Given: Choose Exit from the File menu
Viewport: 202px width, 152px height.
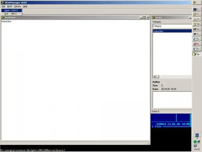Looking at the screenshot, I should (11, 14).
